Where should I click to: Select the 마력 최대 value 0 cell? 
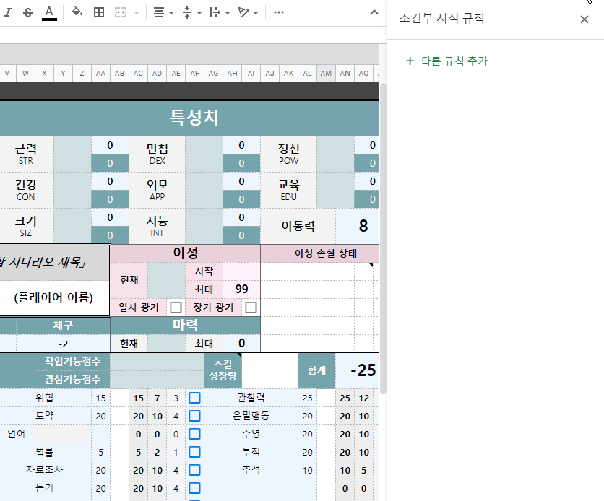tap(241, 344)
